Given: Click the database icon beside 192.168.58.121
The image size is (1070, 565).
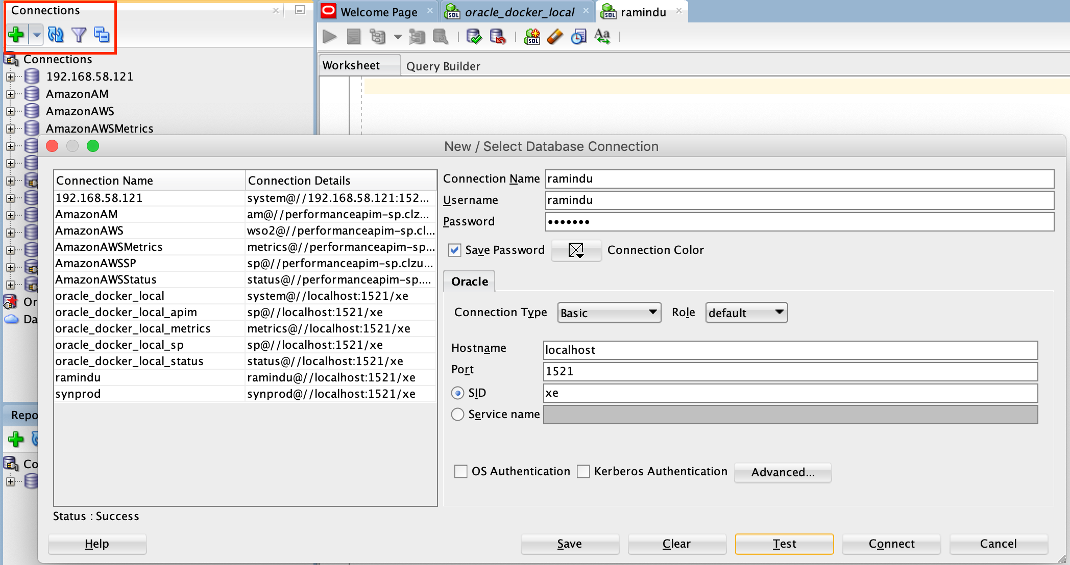Looking at the screenshot, I should (32, 76).
